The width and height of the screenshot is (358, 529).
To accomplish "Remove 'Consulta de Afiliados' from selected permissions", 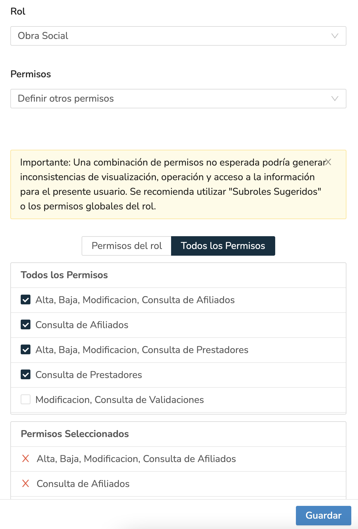I will click(x=26, y=483).
